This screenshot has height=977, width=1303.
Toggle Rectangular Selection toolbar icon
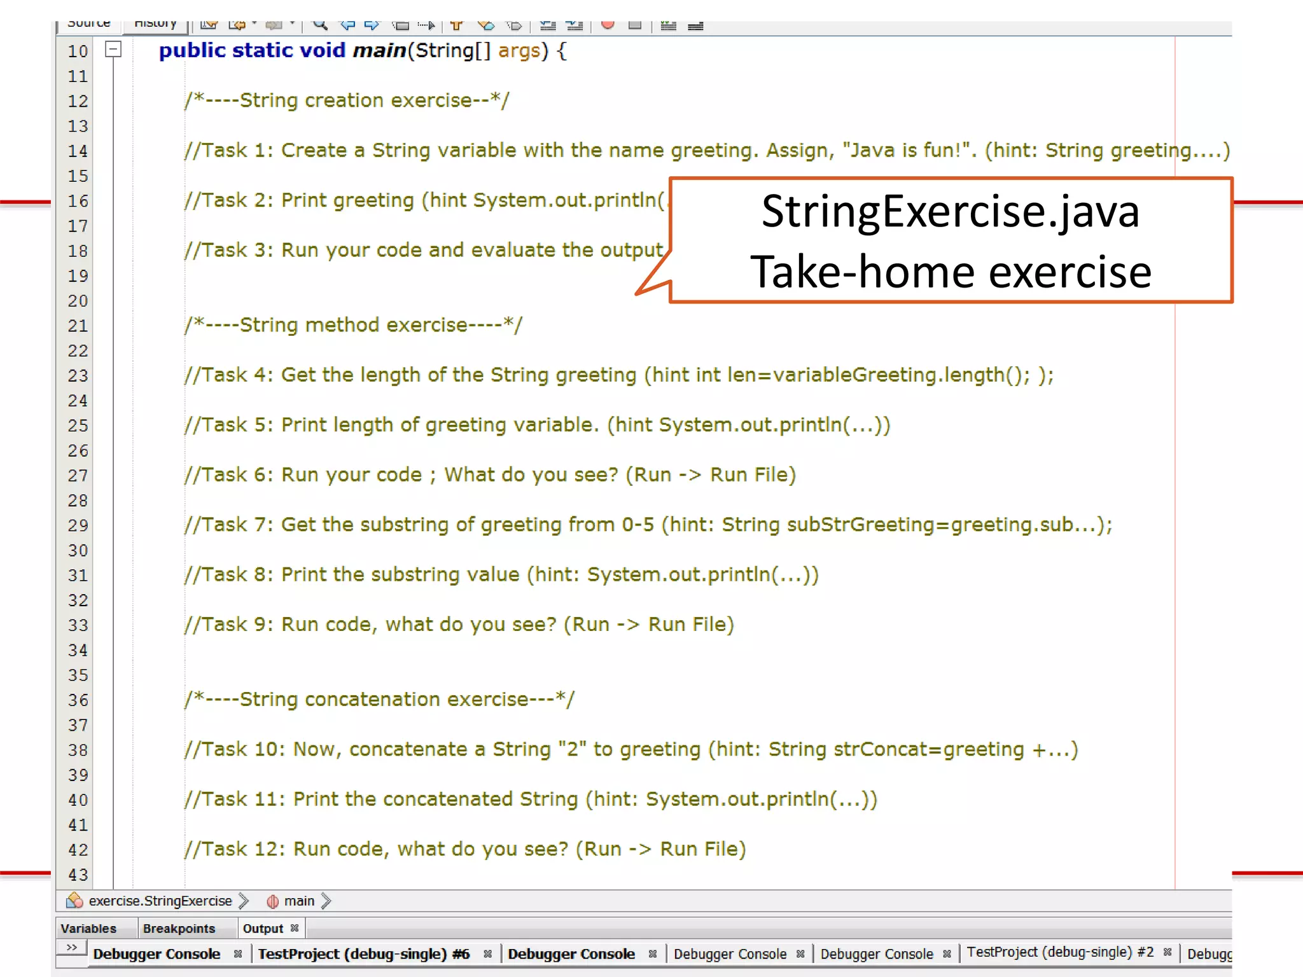click(x=426, y=25)
